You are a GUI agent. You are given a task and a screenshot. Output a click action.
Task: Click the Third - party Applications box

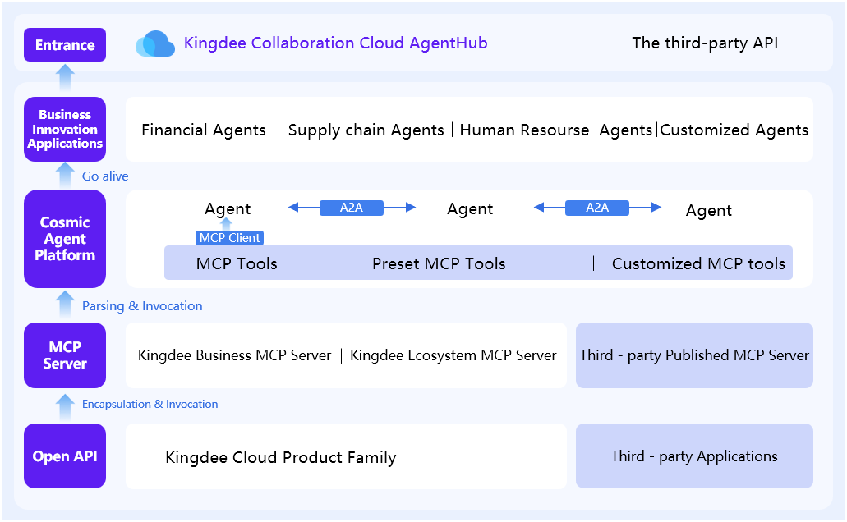694,456
